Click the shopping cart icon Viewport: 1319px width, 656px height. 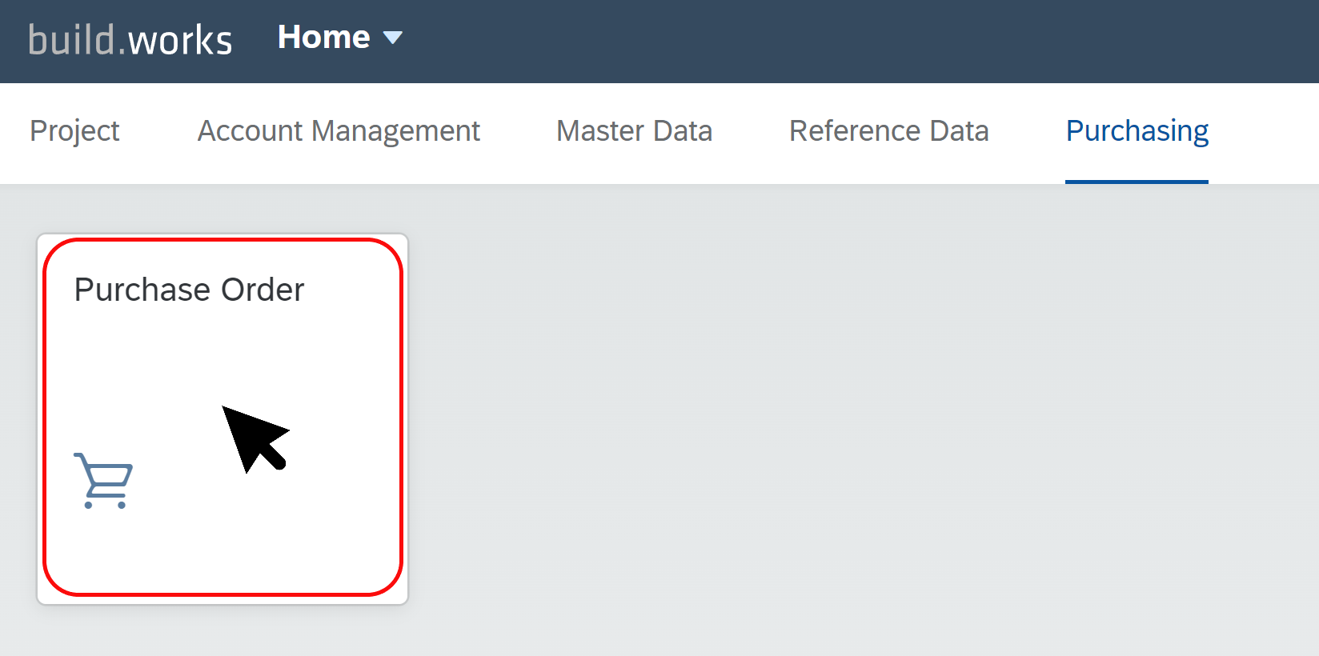[x=103, y=481]
